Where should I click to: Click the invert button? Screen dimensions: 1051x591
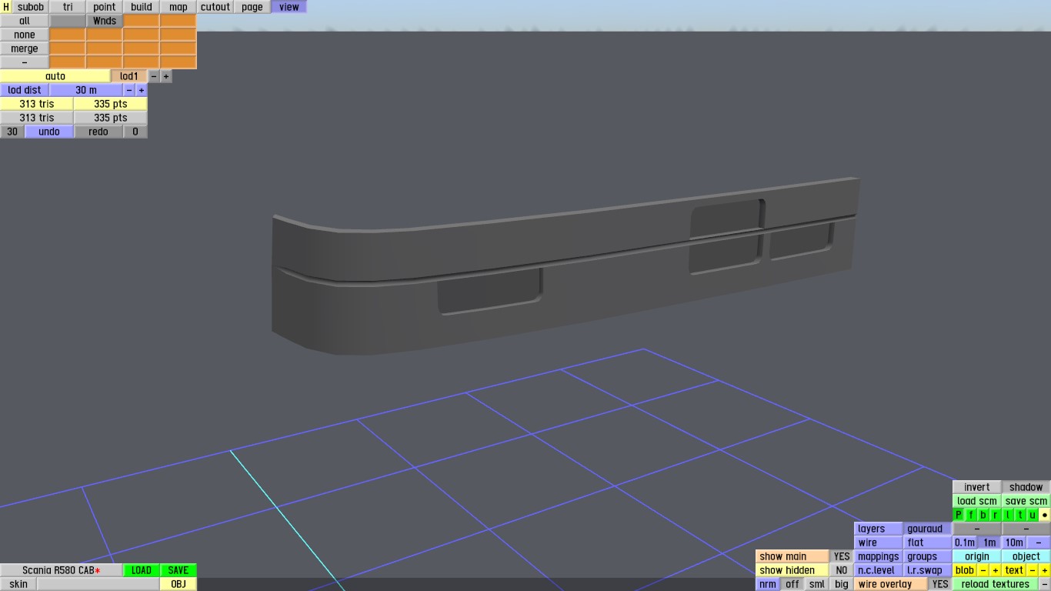pyautogui.click(x=977, y=487)
